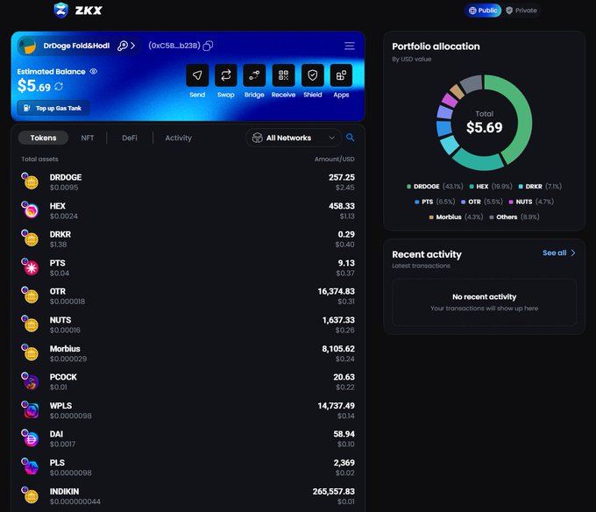Switch to Private mode
Image resolution: width=596 pixels, height=512 pixels.
[521, 11]
